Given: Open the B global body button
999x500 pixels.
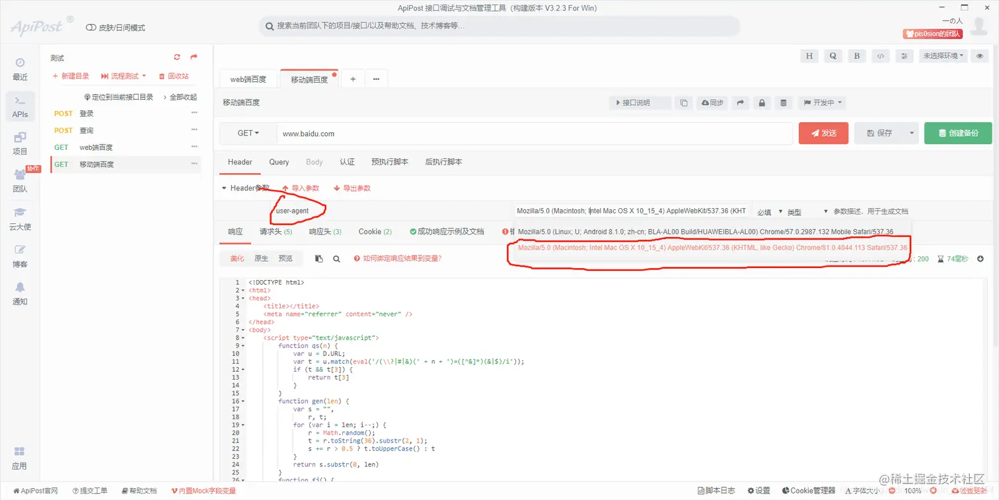Looking at the screenshot, I should coord(857,56).
